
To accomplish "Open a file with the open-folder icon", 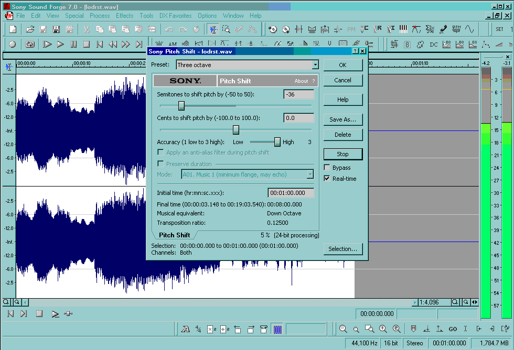I will (30, 29).
